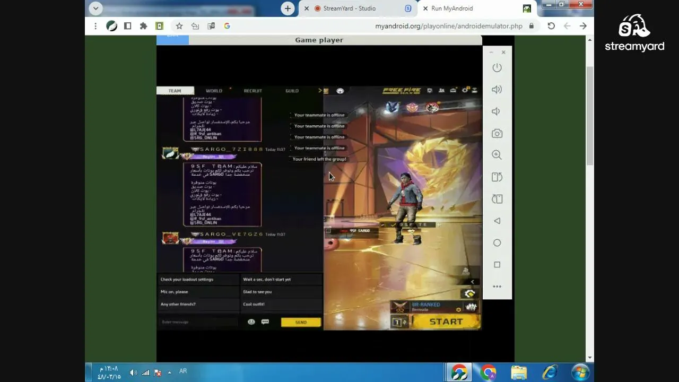The image size is (679, 382).
Task: Open the RECRUIT chat tab
Action: (x=253, y=91)
